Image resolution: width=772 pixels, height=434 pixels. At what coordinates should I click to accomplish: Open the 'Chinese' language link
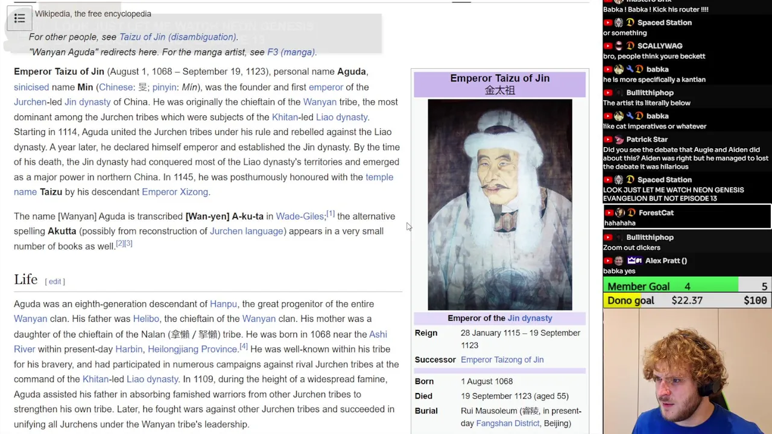pos(116,87)
